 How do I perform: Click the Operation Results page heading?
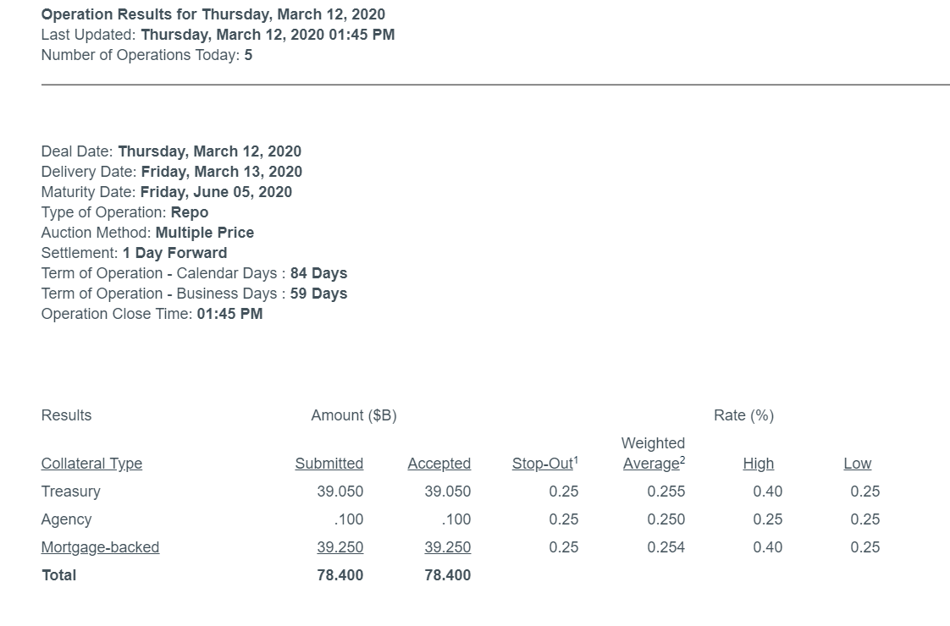click(213, 14)
